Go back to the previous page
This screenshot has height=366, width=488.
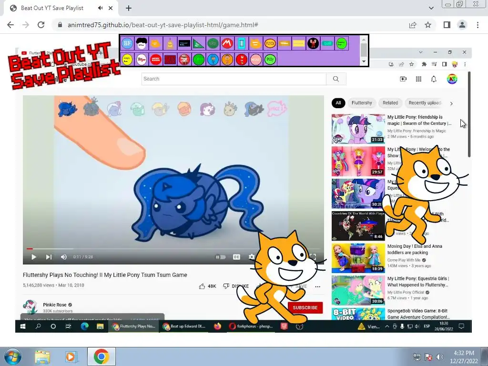(x=10, y=25)
